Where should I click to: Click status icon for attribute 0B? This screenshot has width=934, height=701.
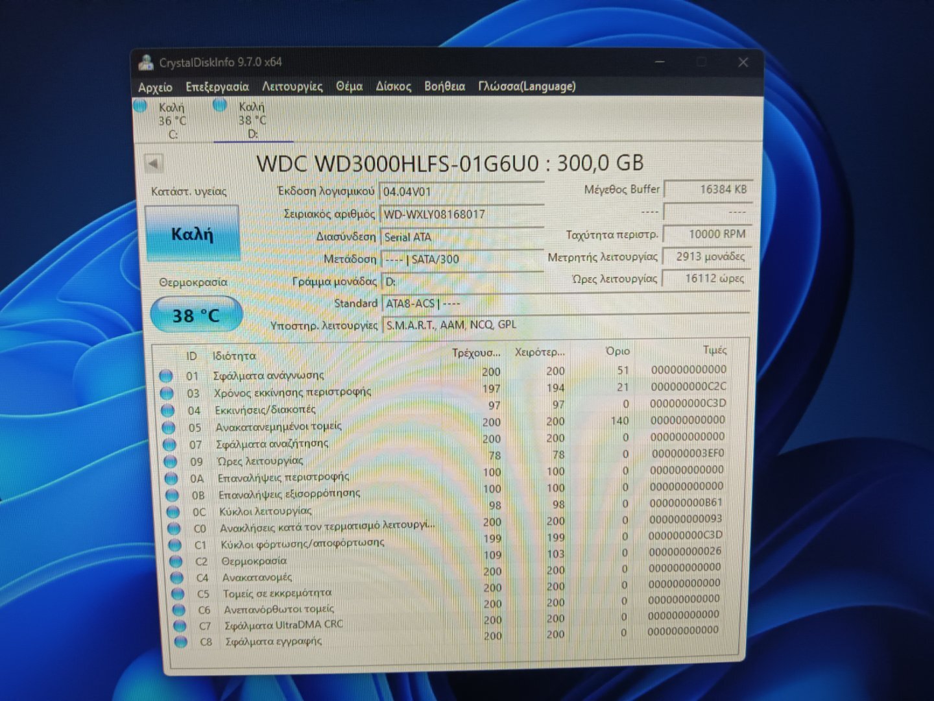click(x=172, y=495)
